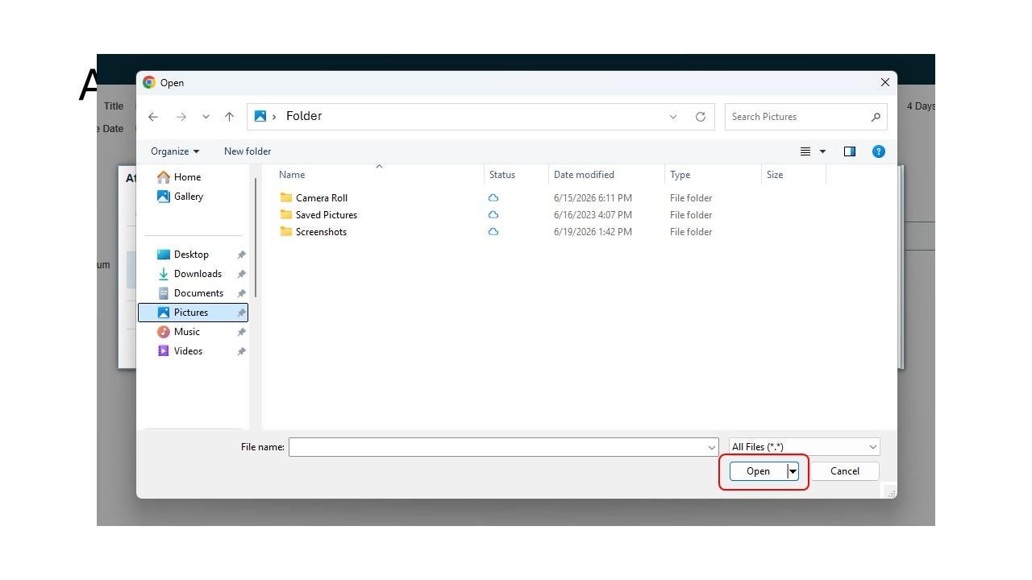
Task: Create a New folder
Action: point(248,151)
